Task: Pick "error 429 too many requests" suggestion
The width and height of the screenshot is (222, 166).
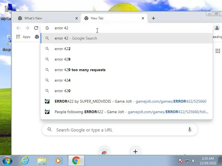Action: (127, 70)
